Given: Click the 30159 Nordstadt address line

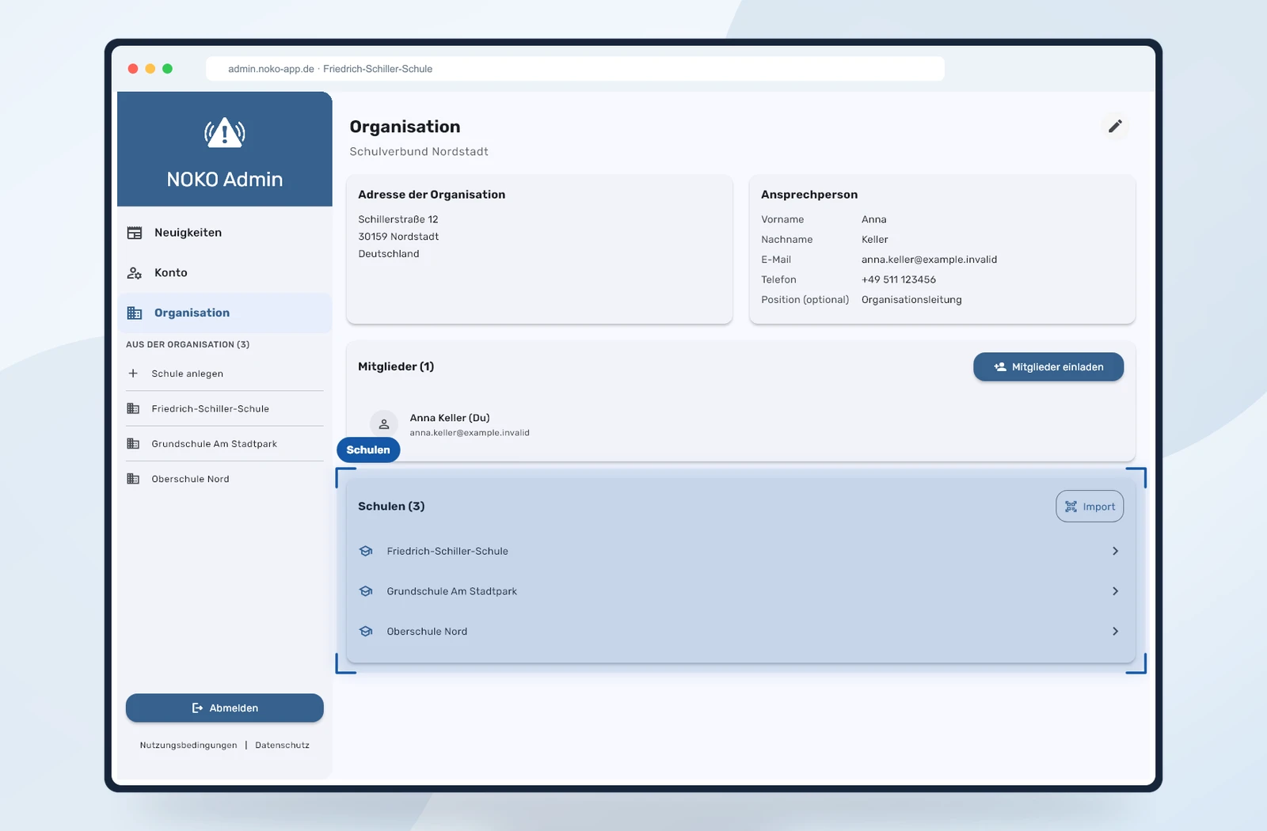Looking at the screenshot, I should pyautogui.click(x=398, y=237).
